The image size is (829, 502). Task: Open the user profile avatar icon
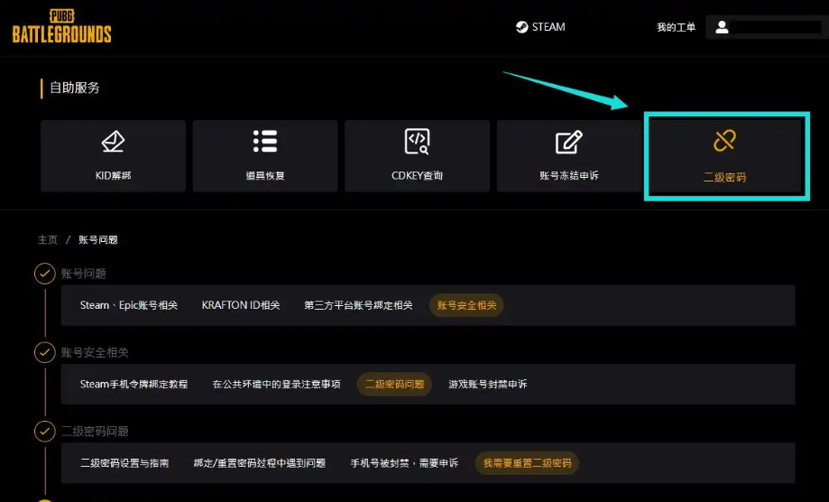(722, 27)
